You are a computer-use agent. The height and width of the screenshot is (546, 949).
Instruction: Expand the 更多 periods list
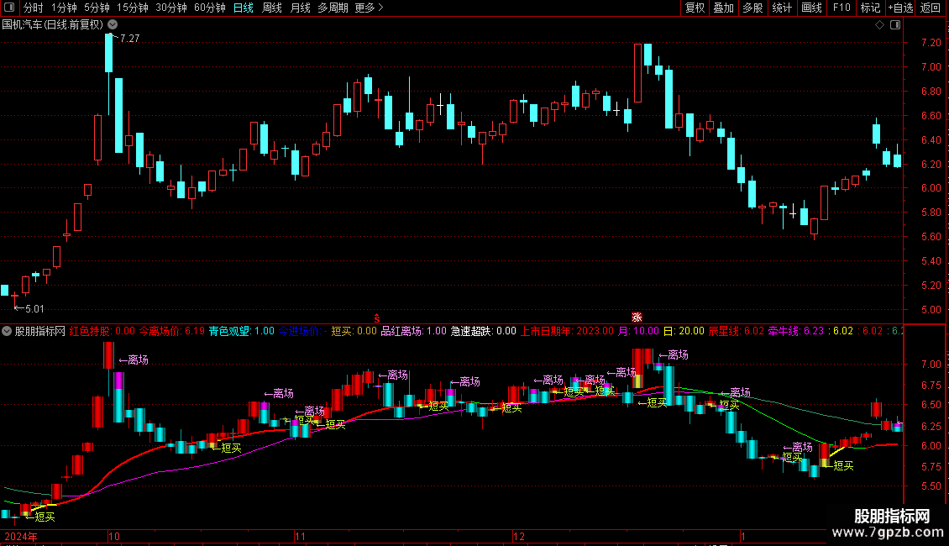(369, 8)
